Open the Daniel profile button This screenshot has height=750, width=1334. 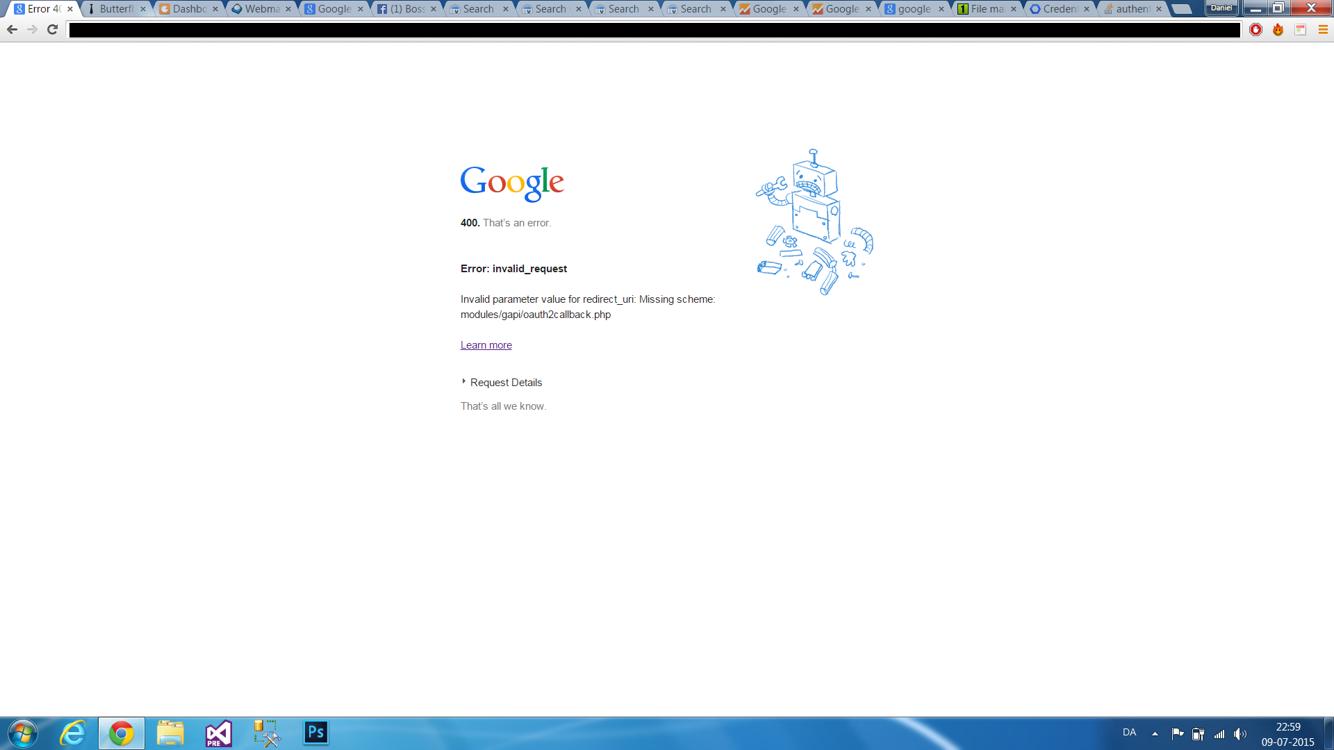[1221, 8]
